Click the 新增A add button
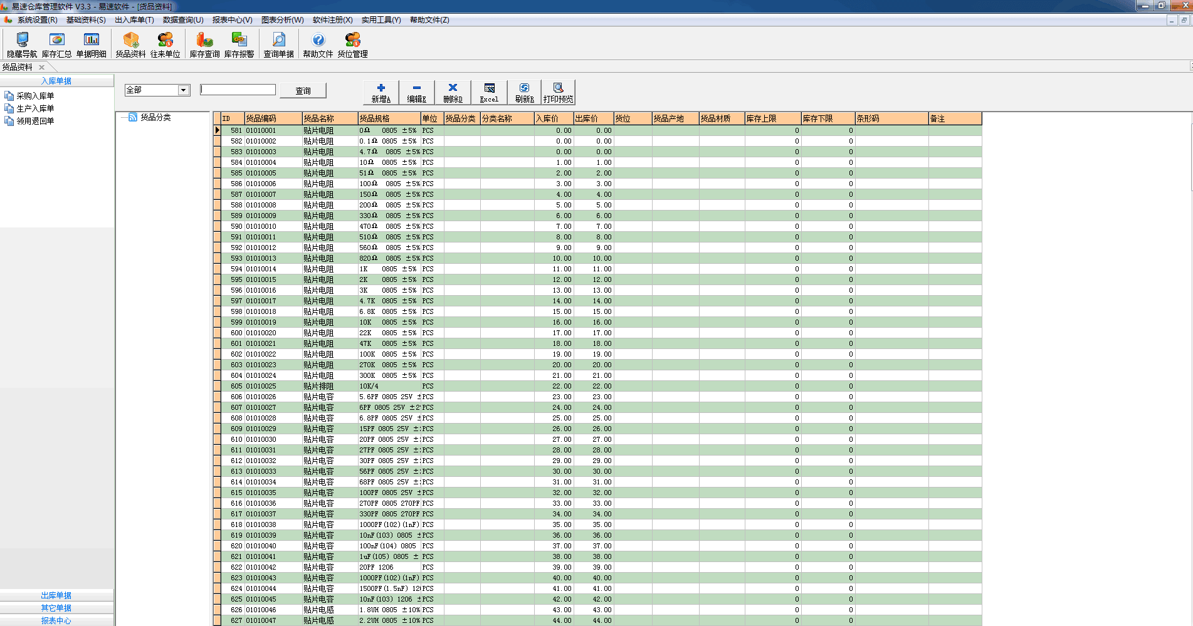The width and height of the screenshot is (1193, 626). coord(381,93)
